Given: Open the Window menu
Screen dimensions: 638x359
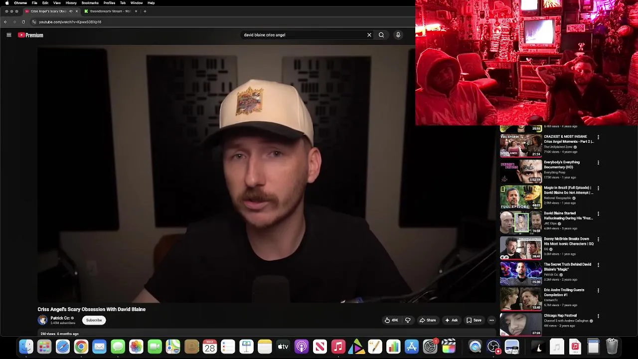Looking at the screenshot, I should (137, 3).
